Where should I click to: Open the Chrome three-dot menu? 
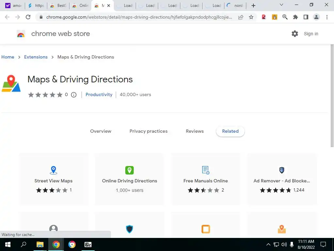327,17
